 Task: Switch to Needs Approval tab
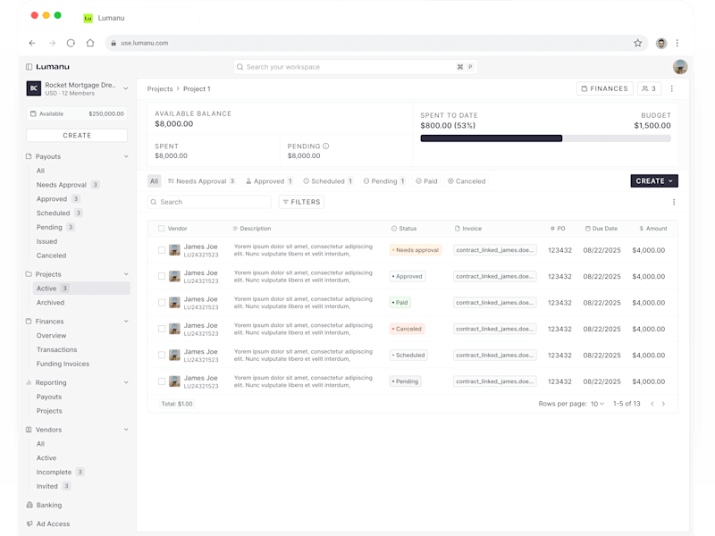(x=201, y=181)
